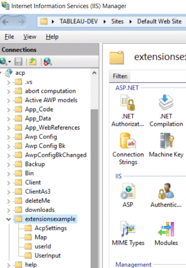
Task: Select App_WebReferences tree item
Action: 52,128
